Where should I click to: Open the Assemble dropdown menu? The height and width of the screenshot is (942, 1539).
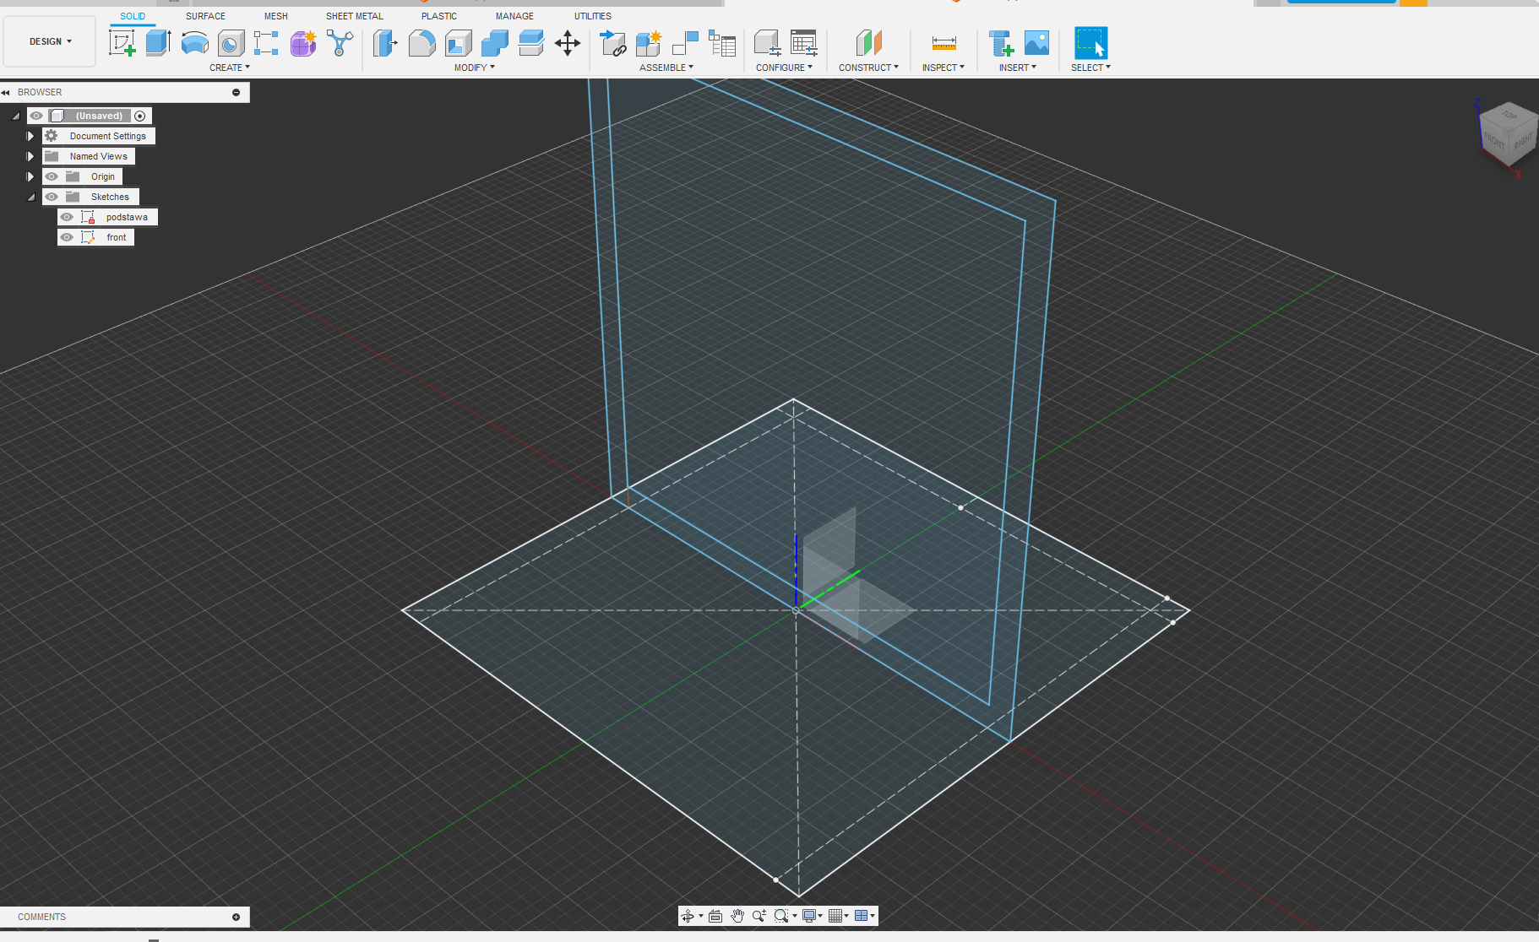pyautogui.click(x=666, y=68)
